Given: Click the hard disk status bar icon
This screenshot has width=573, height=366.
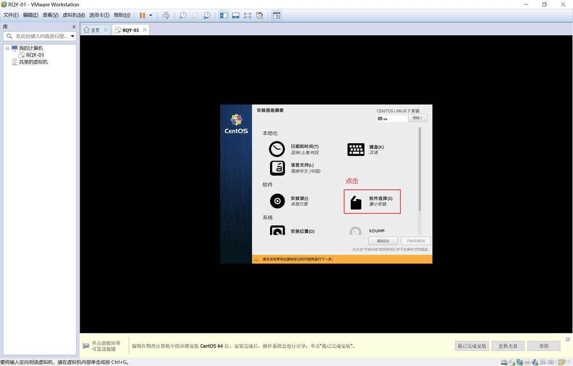Looking at the screenshot, I should pos(504,362).
